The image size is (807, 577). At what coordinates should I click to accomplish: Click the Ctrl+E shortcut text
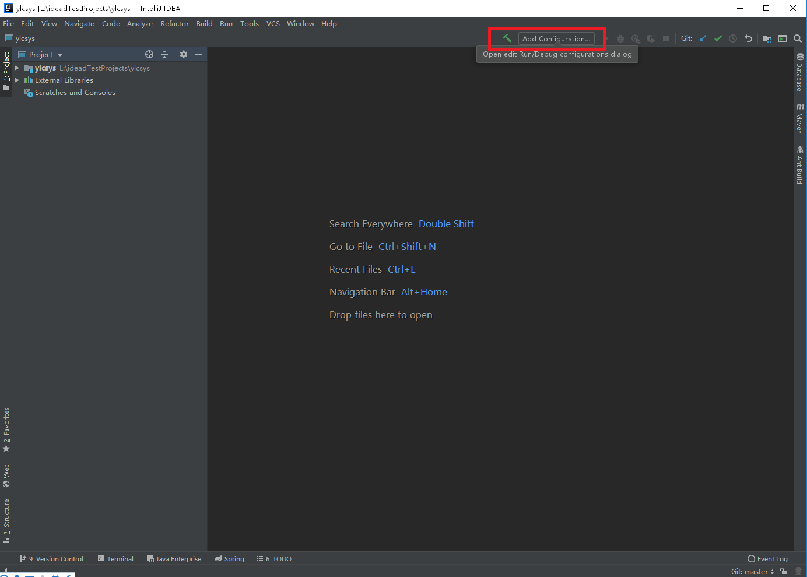[402, 269]
